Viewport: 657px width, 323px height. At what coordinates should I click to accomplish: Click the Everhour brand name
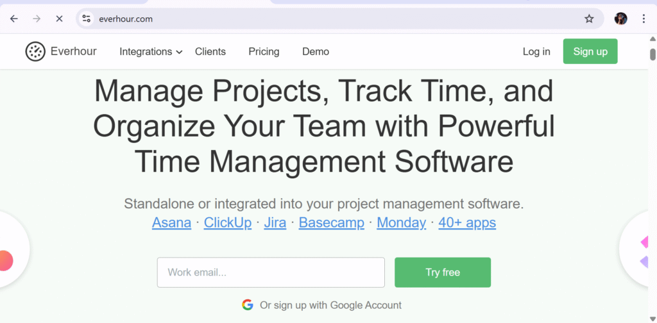click(x=73, y=51)
